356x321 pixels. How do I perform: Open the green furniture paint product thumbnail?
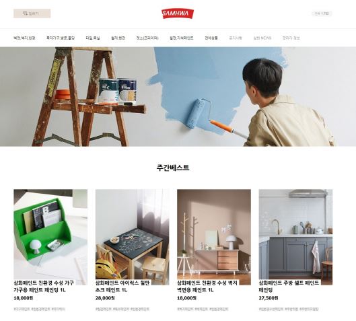pyautogui.click(x=50, y=237)
